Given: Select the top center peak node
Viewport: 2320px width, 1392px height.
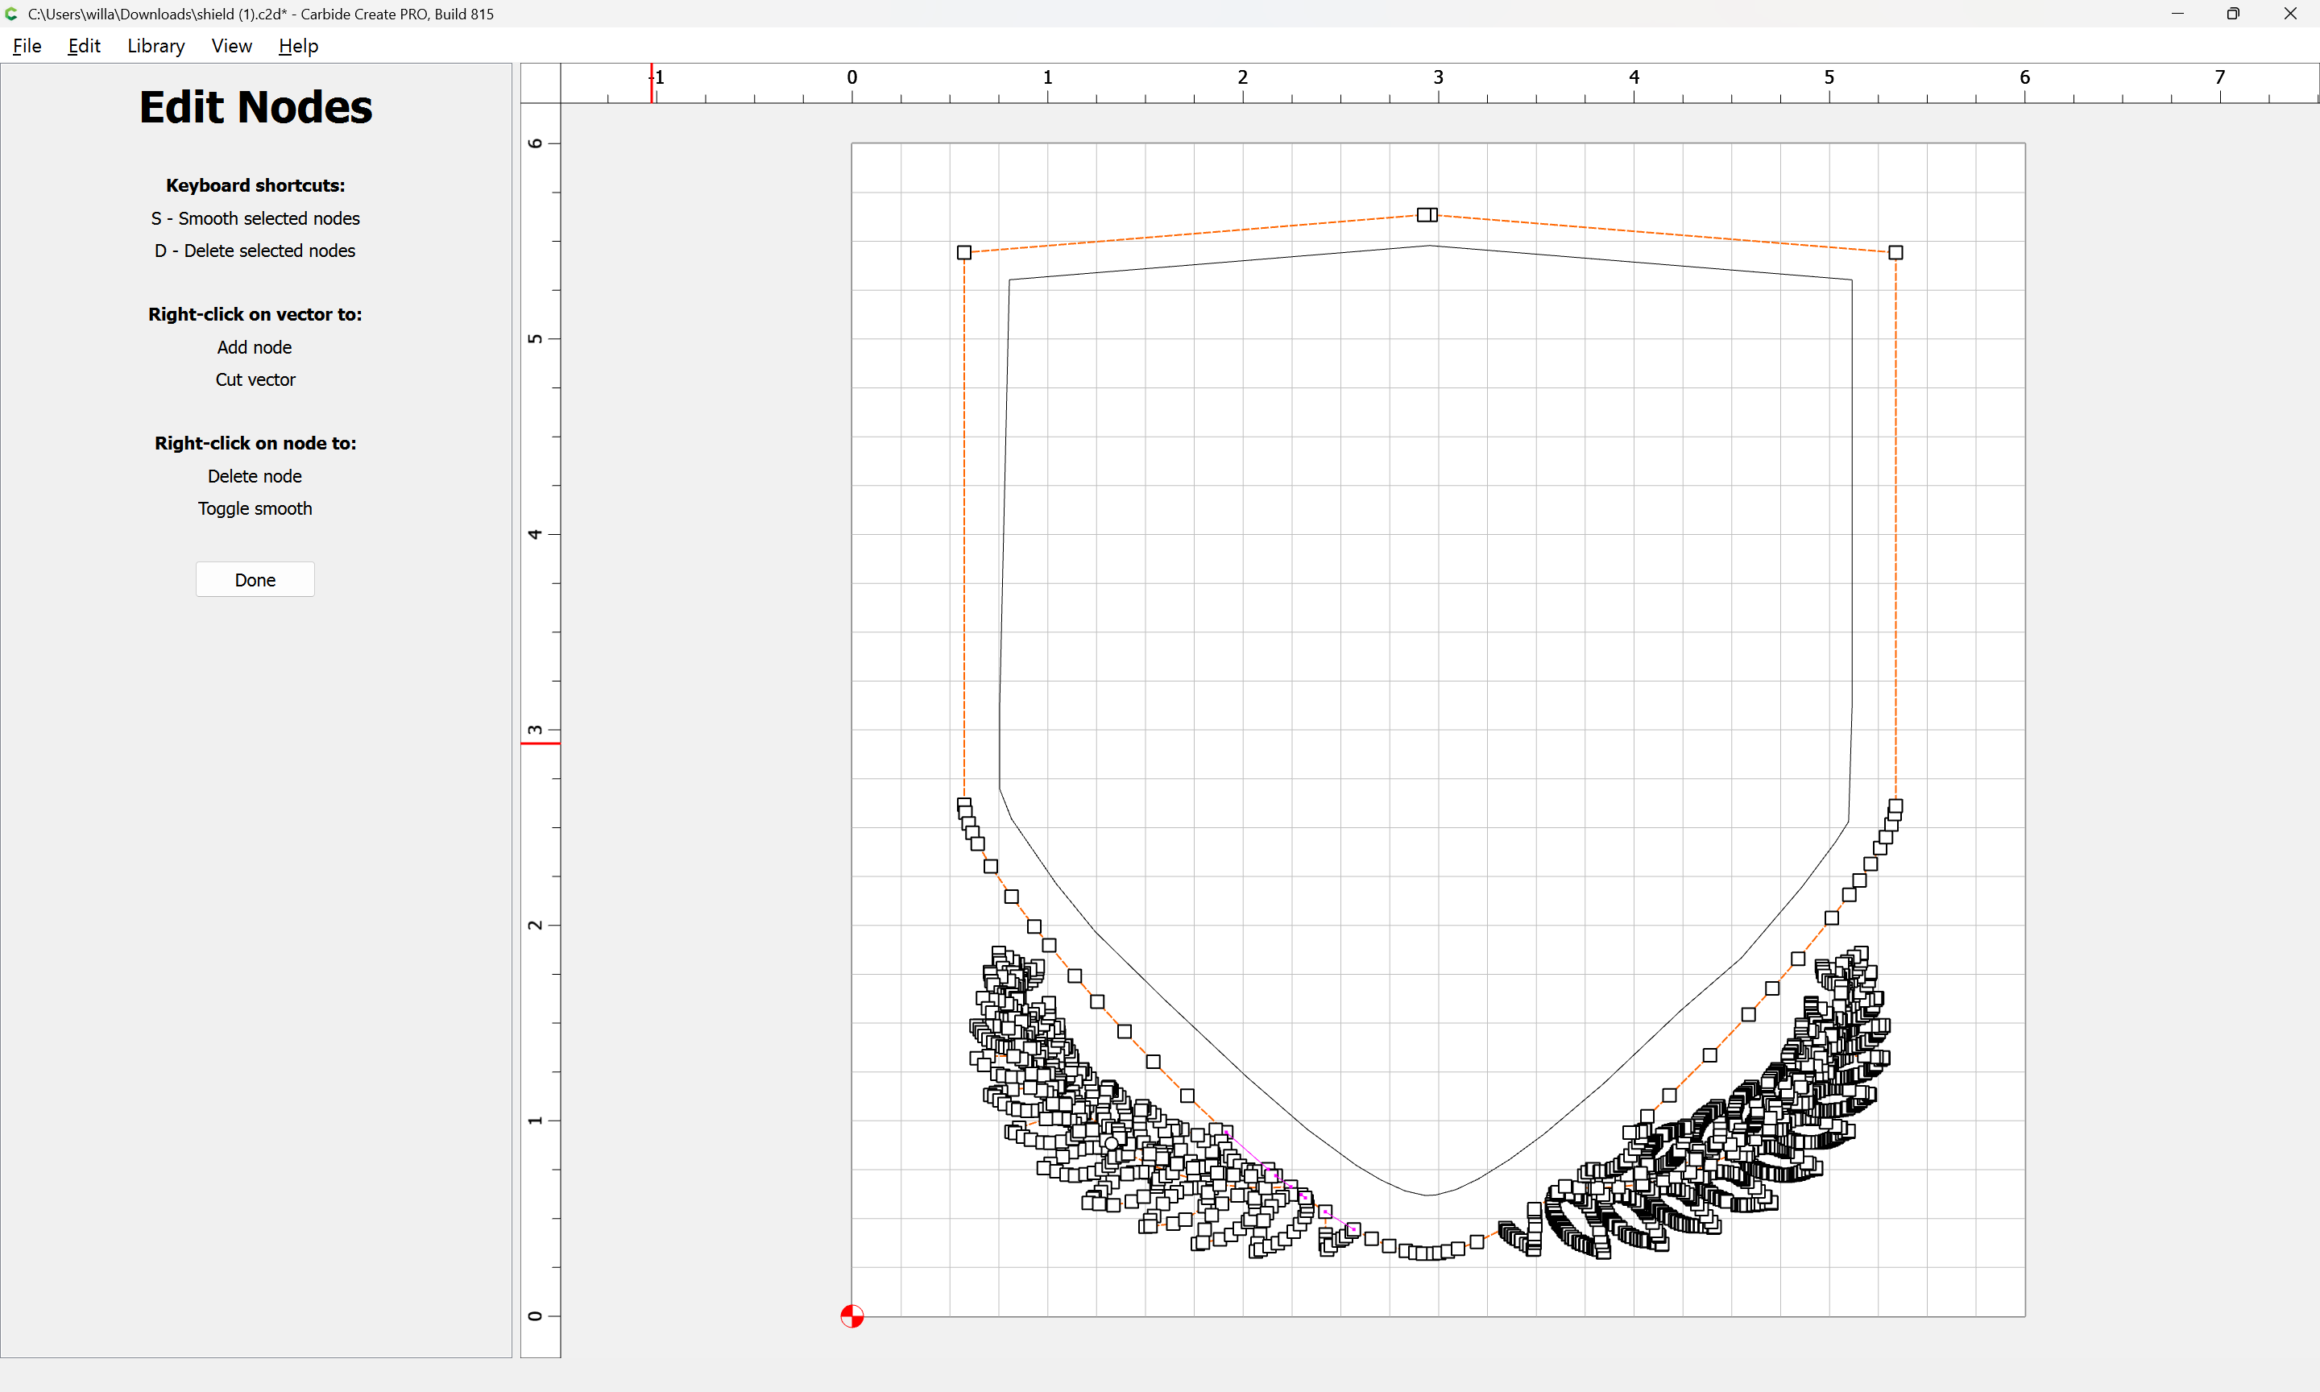Looking at the screenshot, I should (x=1427, y=215).
